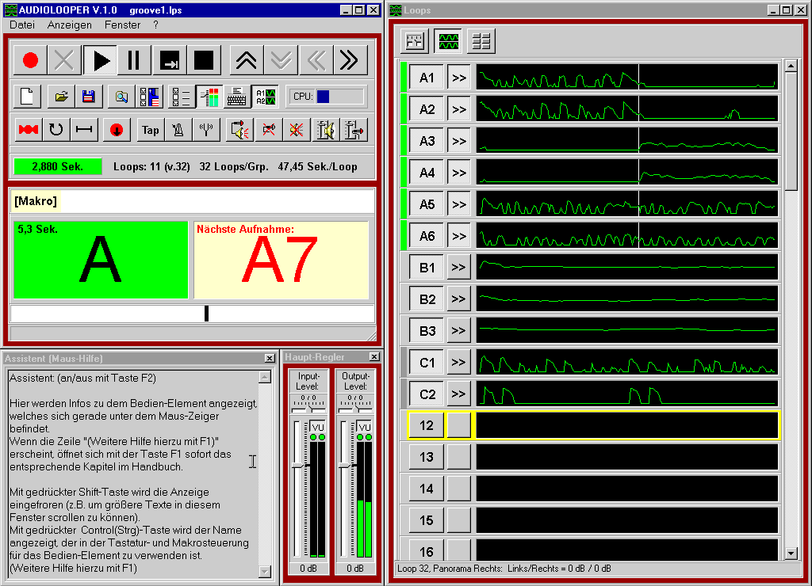
Task: Click the open folder icon
Action: click(60, 97)
